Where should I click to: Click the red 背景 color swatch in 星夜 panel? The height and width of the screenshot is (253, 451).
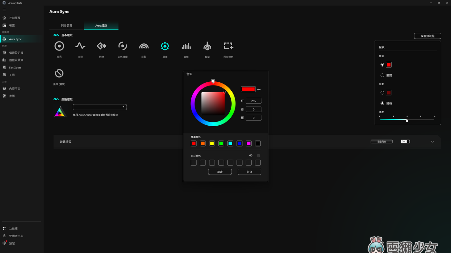point(389,65)
